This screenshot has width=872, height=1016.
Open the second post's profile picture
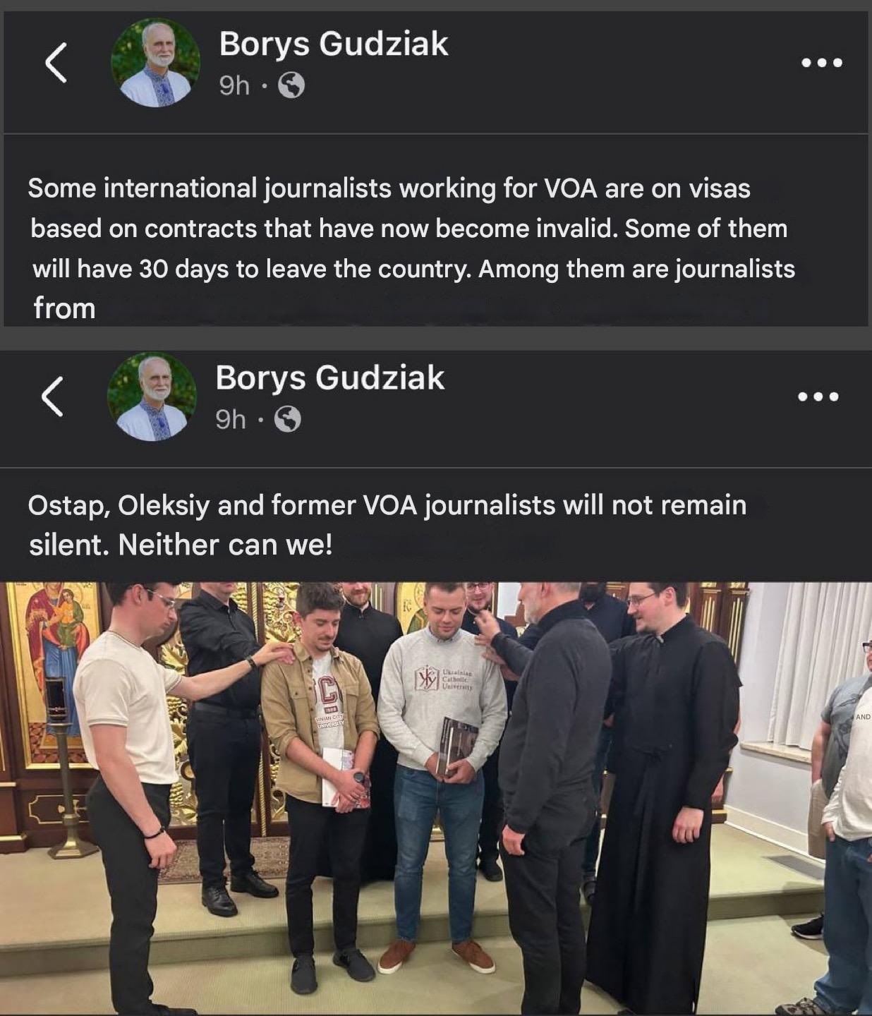(152, 397)
